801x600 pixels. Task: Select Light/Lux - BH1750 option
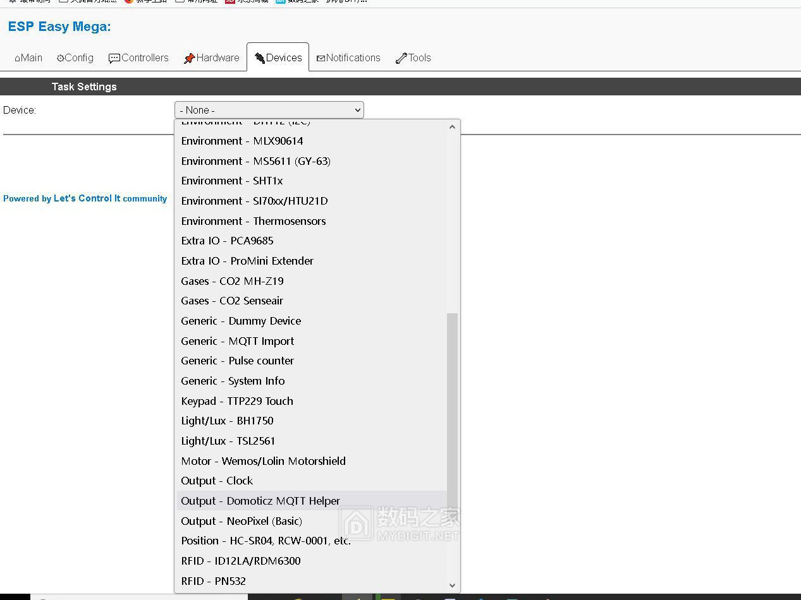point(227,421)
